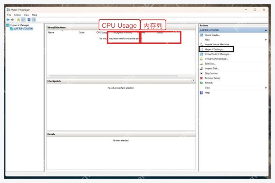Open the File menu
275x183 pixels.
point(9,15)
